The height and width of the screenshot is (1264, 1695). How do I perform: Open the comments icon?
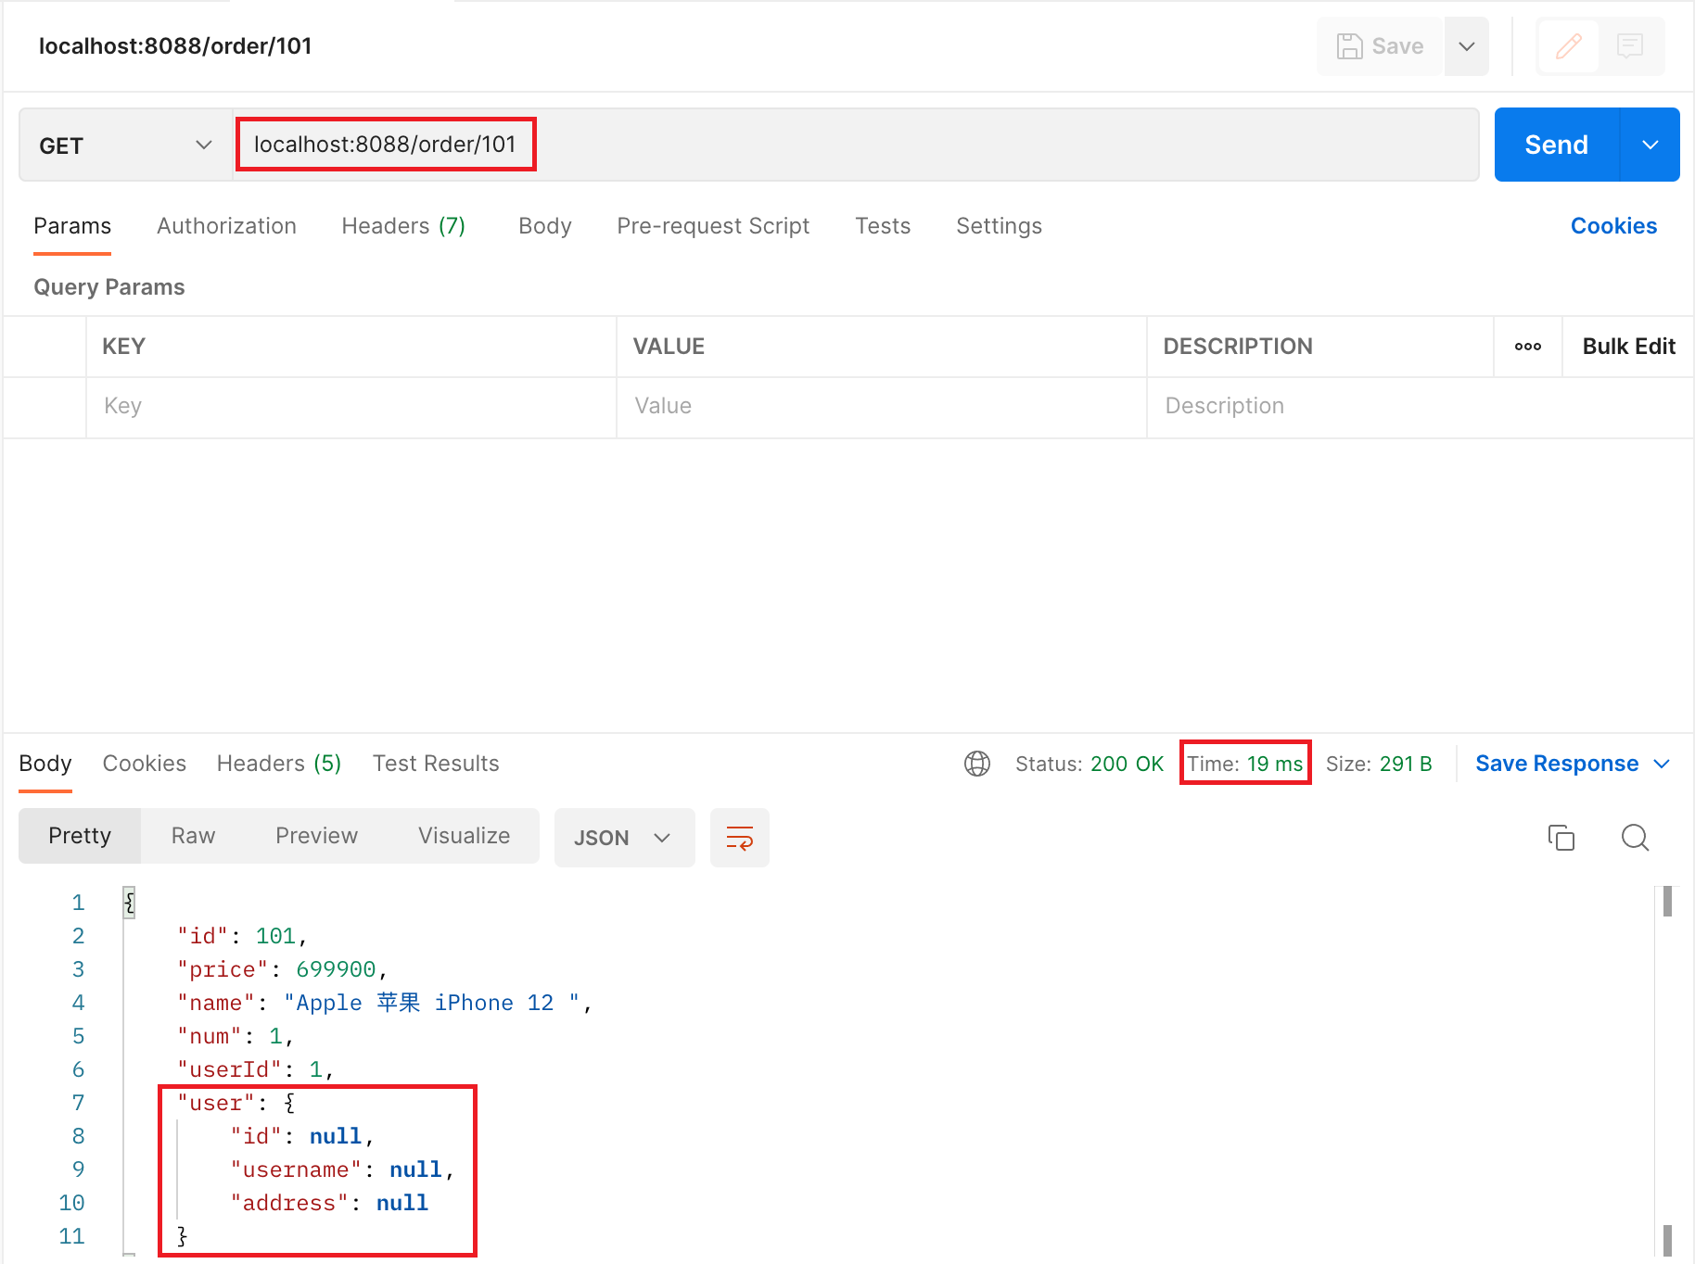1630,46
